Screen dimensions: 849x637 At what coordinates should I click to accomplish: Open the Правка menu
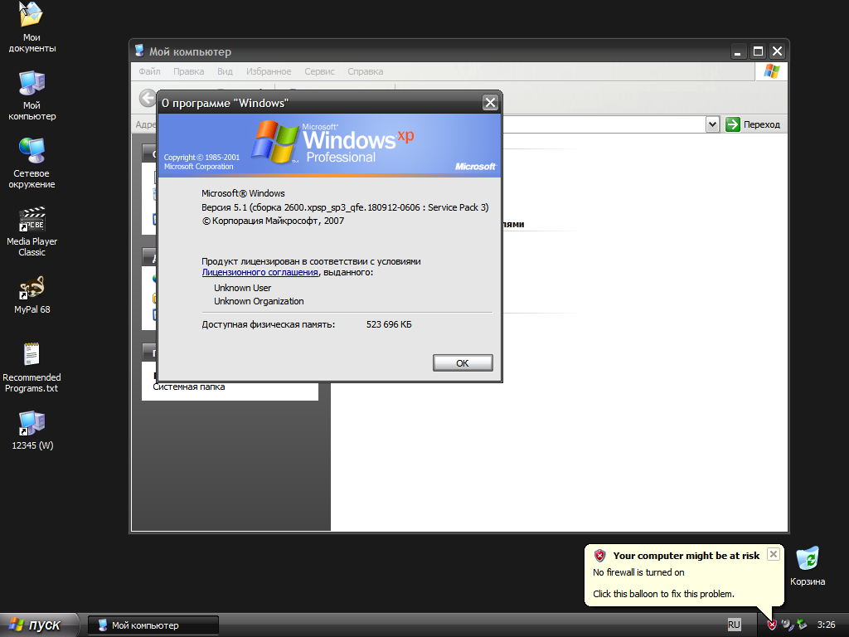(188, 71)
